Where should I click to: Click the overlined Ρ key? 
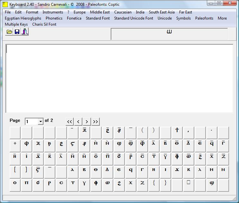coord(131,159)
